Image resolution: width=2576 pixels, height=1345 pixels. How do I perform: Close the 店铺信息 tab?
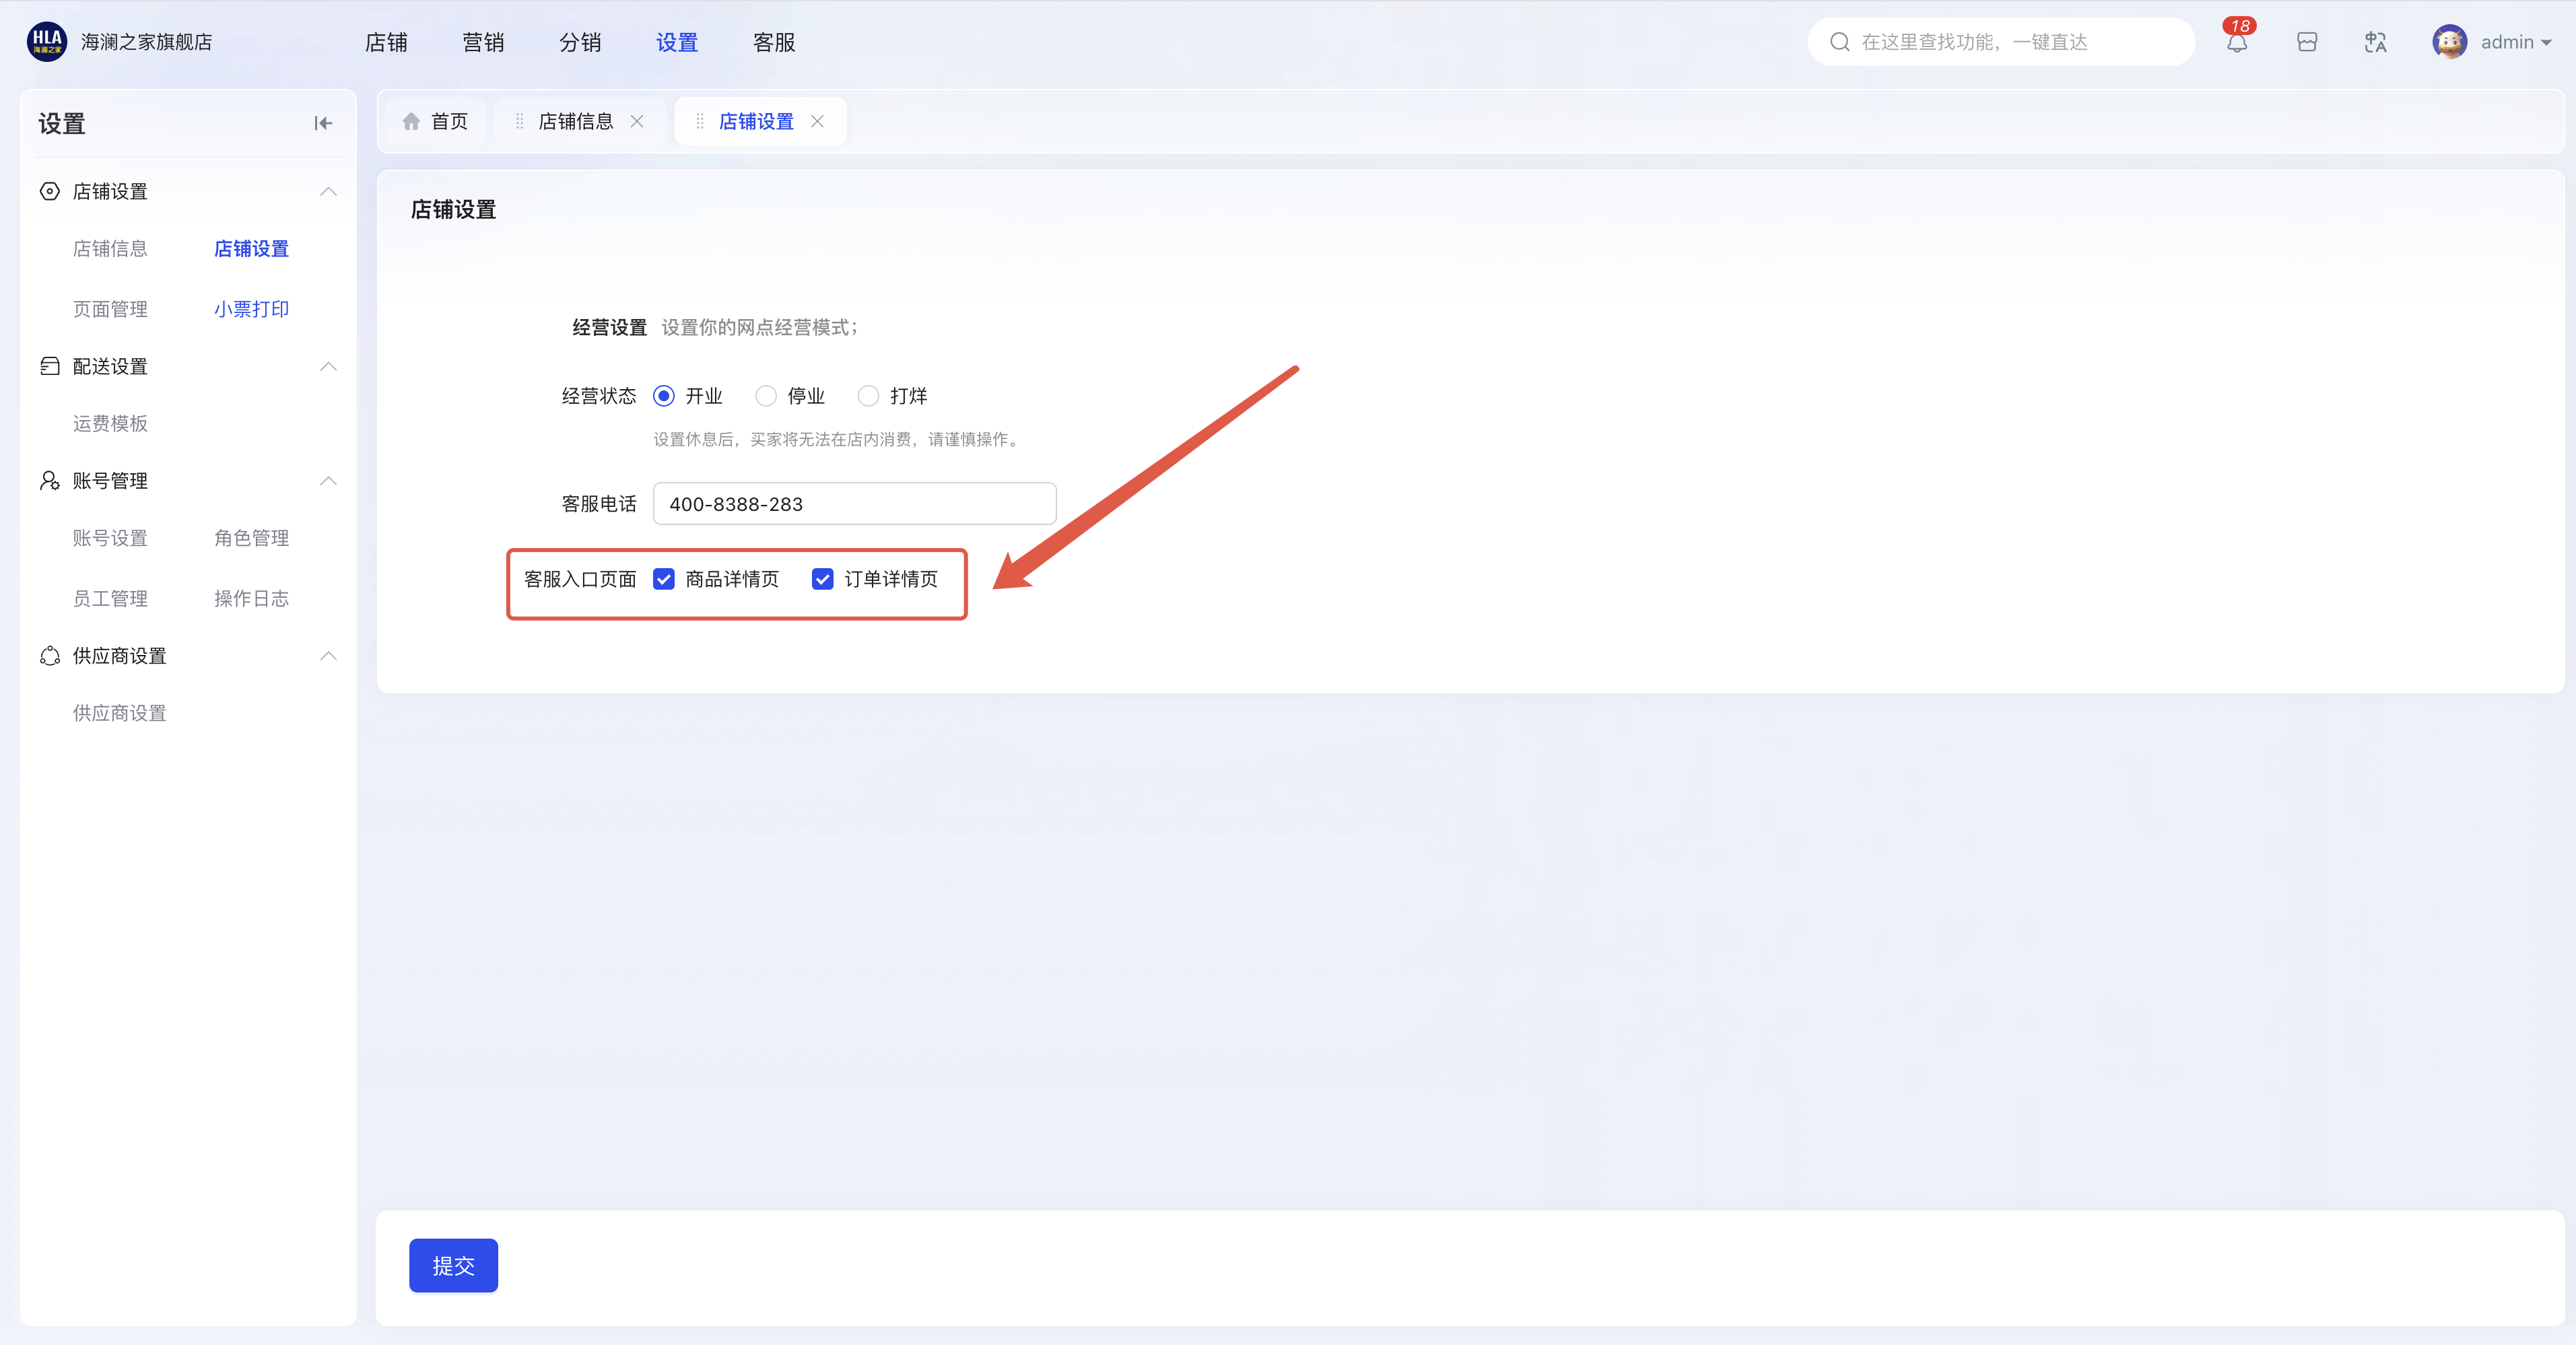pos(637,121)
